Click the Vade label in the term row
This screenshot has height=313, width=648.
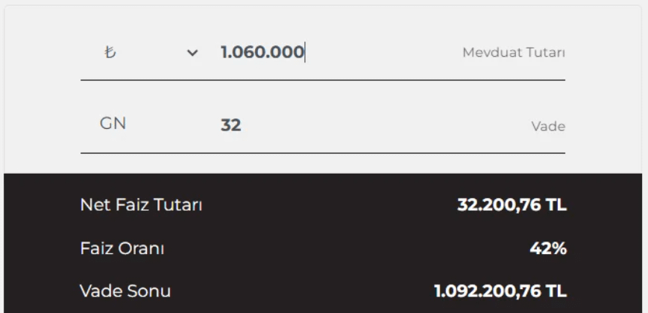(x=548, y=126)
